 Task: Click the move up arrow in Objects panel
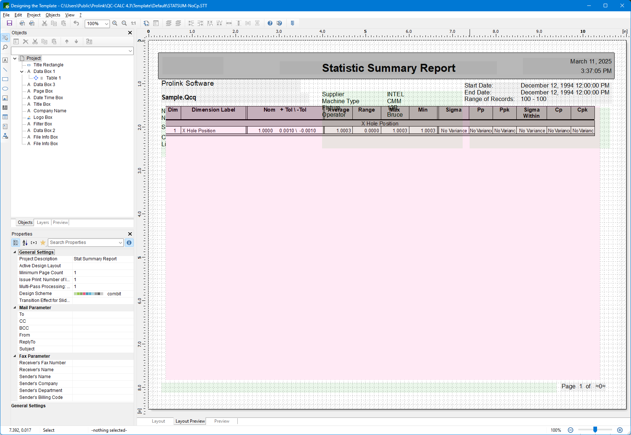click(67, 42)
